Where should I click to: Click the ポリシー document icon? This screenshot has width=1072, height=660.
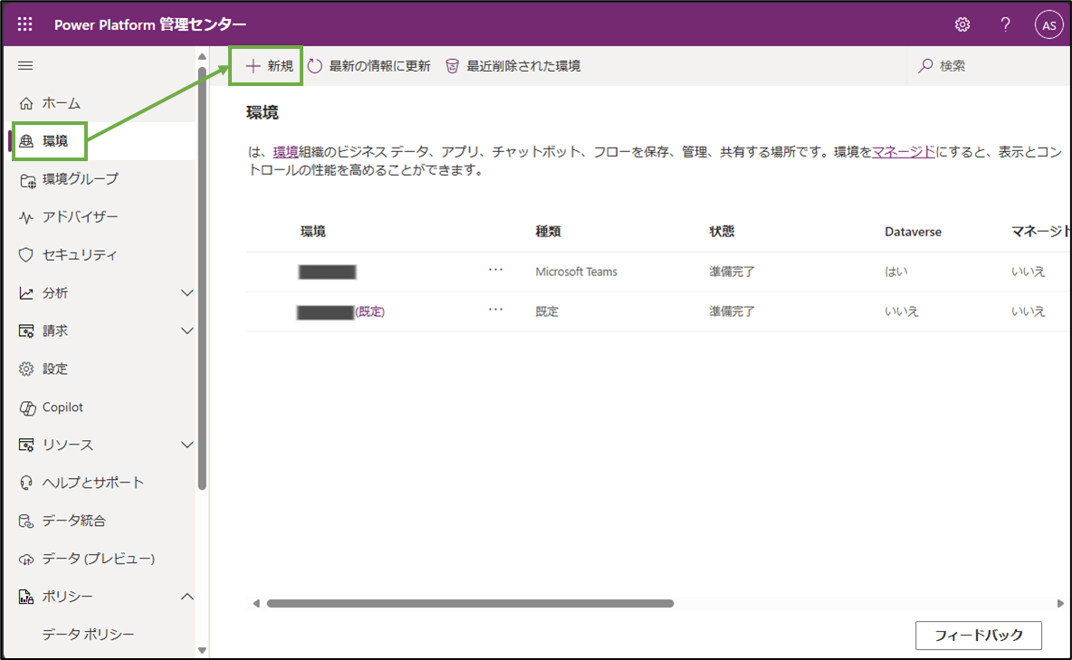26,597
